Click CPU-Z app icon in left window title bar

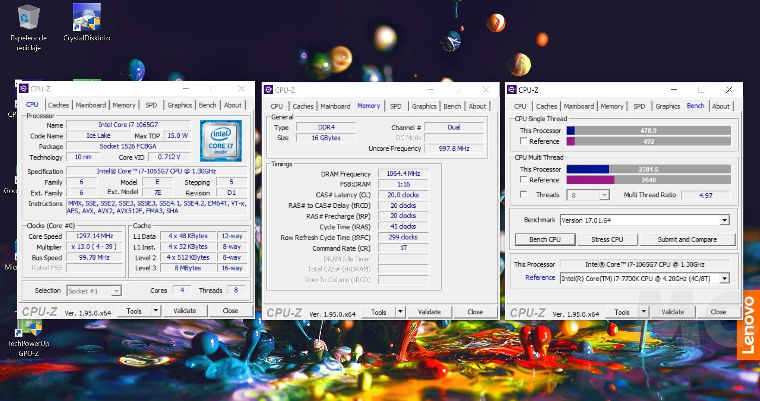[24, 89]
